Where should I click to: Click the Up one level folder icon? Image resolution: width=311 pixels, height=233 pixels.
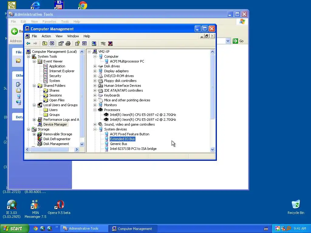pos(45,43)
